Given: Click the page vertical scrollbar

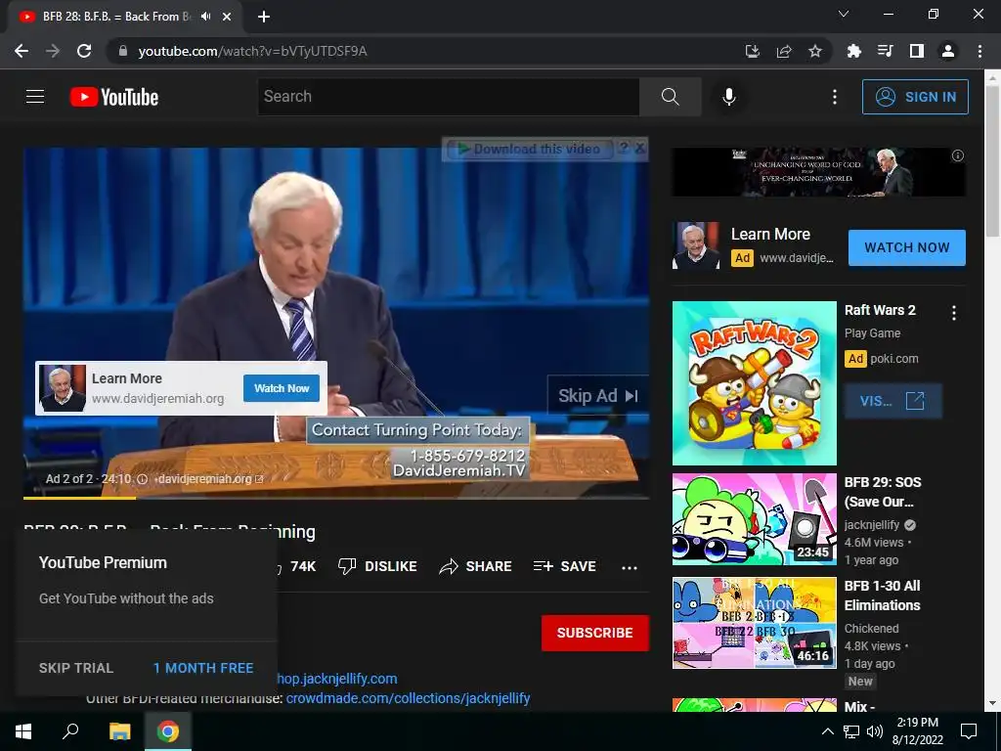Looking at the screenshot, I should [993, 159].
